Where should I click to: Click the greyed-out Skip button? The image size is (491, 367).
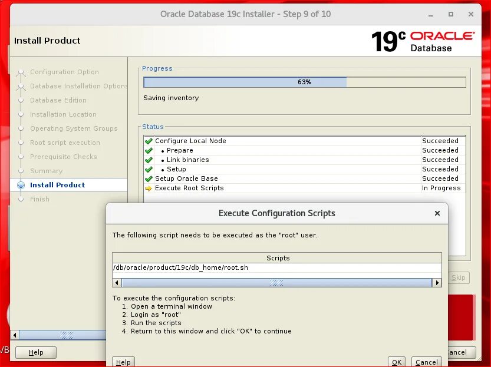click(458, 277)
